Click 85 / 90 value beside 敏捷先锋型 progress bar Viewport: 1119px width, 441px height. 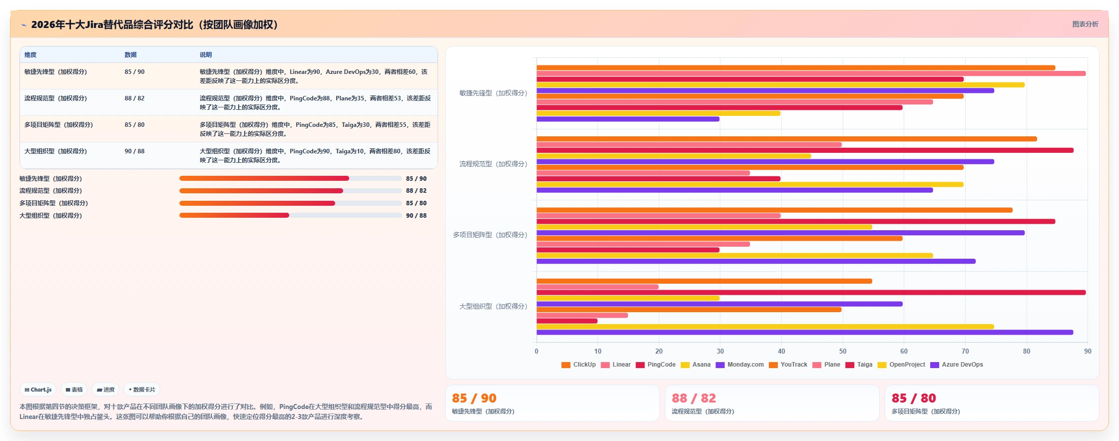416,178
